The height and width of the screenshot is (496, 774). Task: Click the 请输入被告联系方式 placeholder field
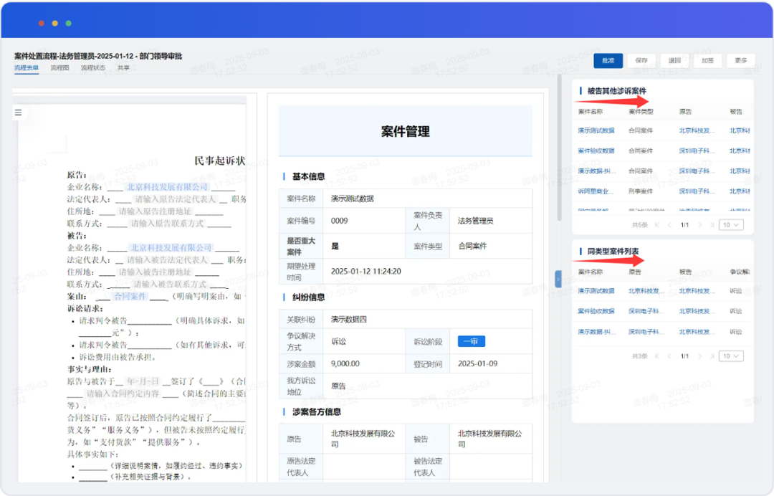(169, 285)
